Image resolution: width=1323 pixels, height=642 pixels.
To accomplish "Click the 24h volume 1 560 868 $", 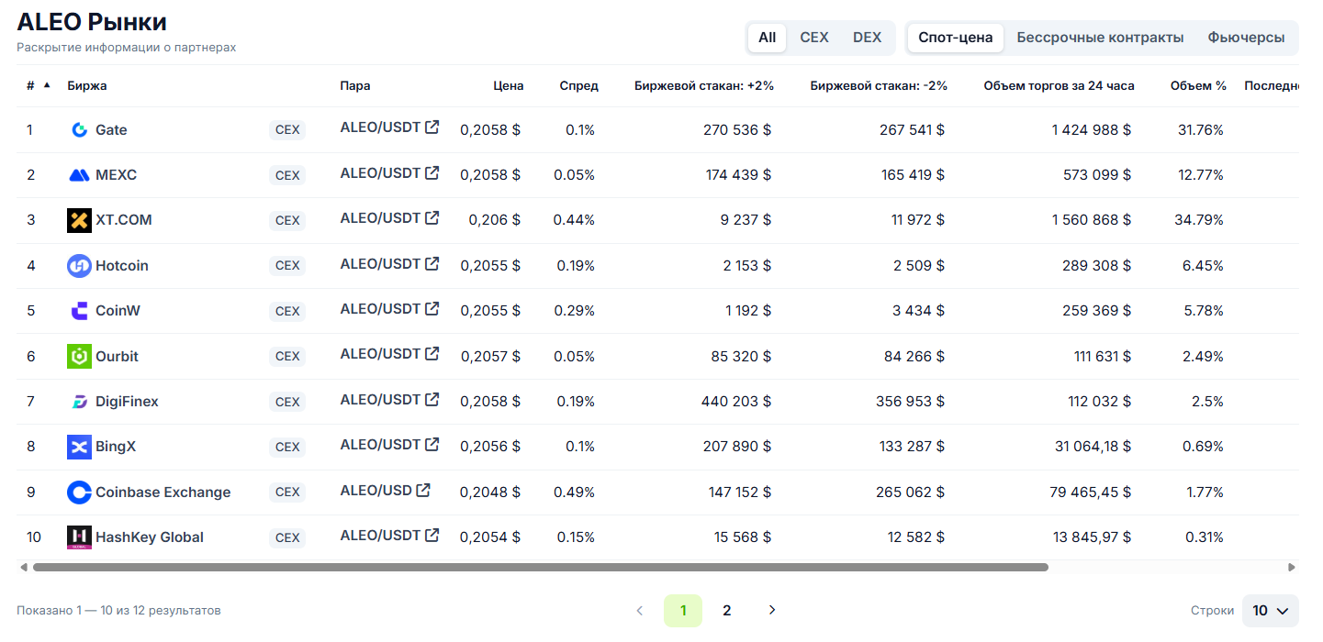I will (x=1092, y=220).
